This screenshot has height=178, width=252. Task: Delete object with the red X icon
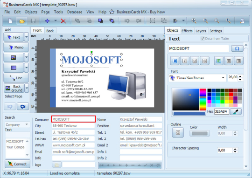pos(63,21)
